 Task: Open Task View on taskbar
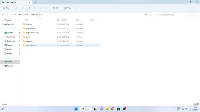[x=95, y=109]
